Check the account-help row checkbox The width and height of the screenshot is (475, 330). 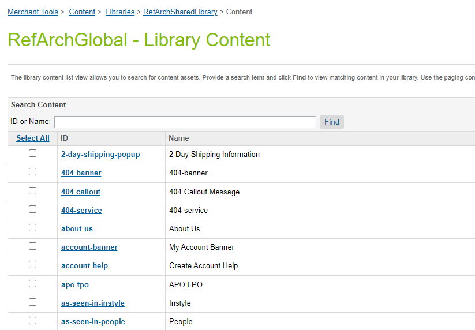[x=32, y=265]
